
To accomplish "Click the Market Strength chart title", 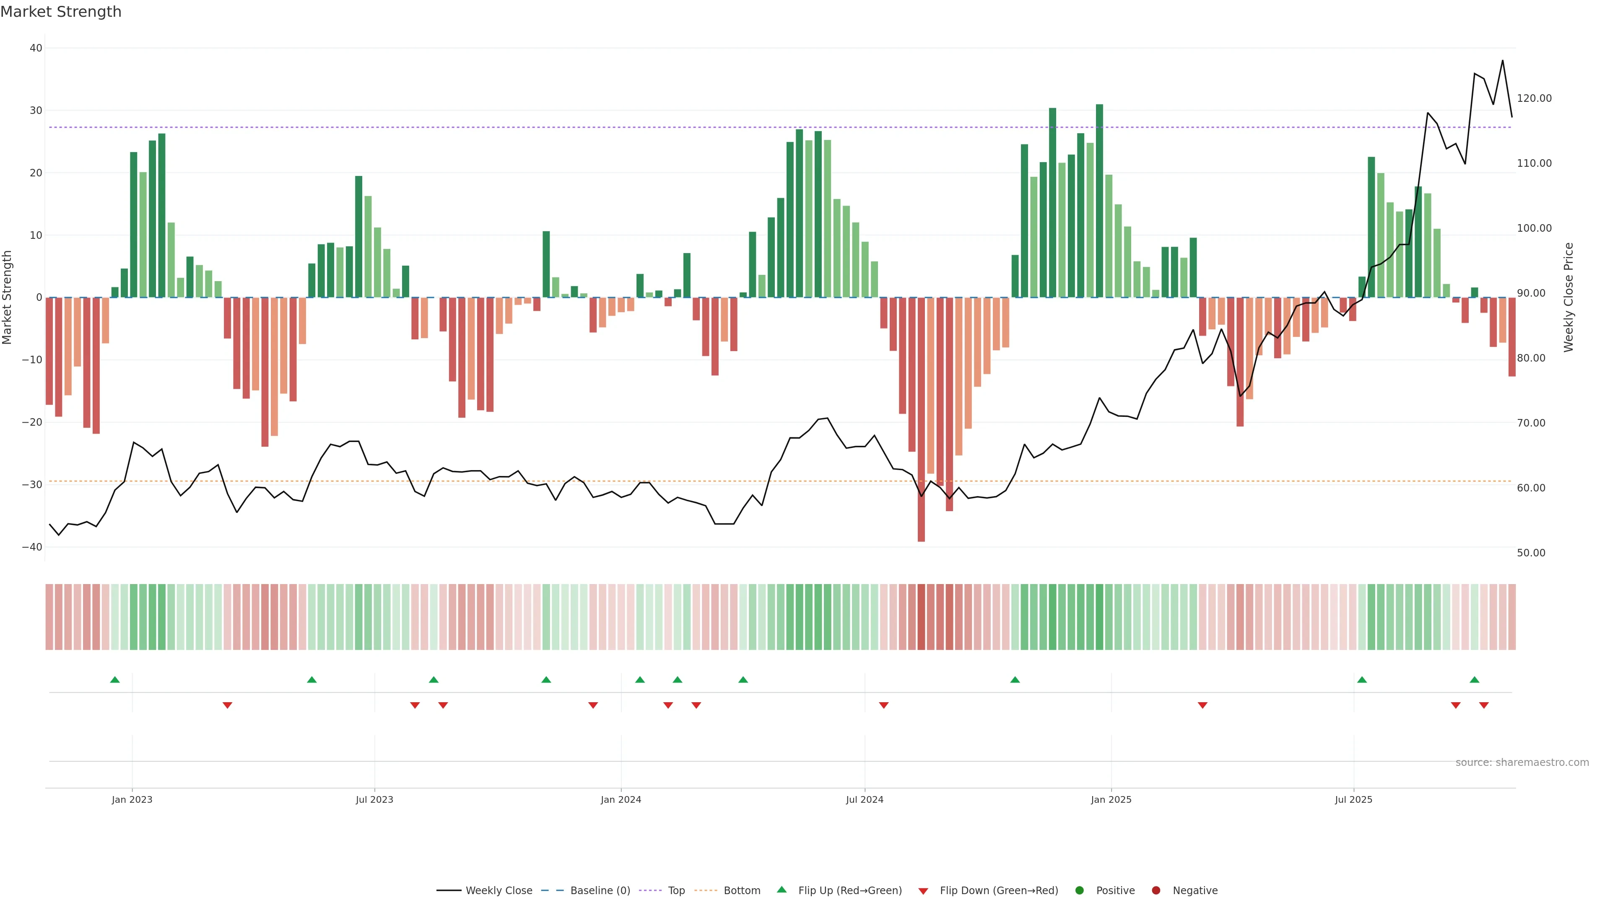I will pyautogui.click(x=61, y=12).
